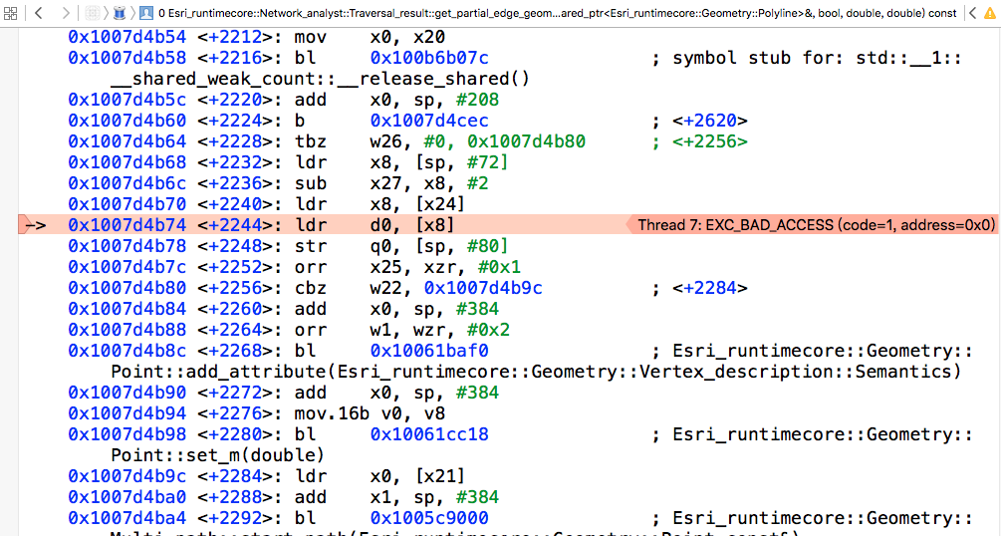Click call target 0x10061cc18

429,434
